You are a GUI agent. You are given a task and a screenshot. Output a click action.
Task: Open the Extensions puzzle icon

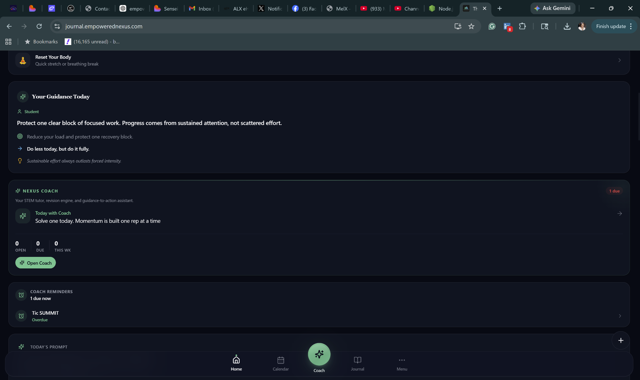522,26
